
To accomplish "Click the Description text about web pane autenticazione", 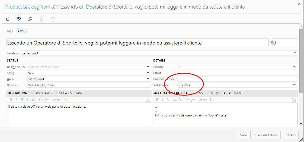I will point(47,106).
